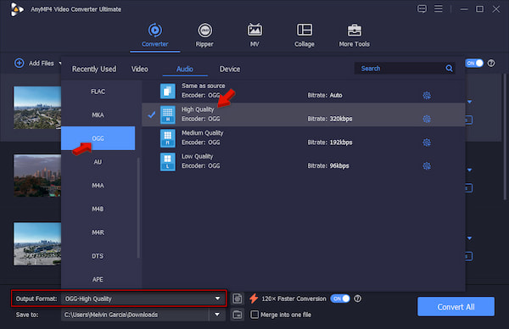This screenshot has width=509, height=329.
Task: Click the Save to folder path field
Action: click(135, 315)
